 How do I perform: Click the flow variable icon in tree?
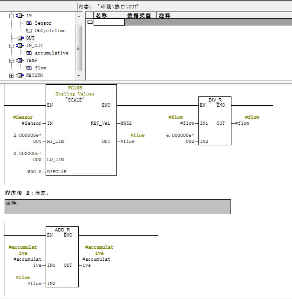pos(29,68)
